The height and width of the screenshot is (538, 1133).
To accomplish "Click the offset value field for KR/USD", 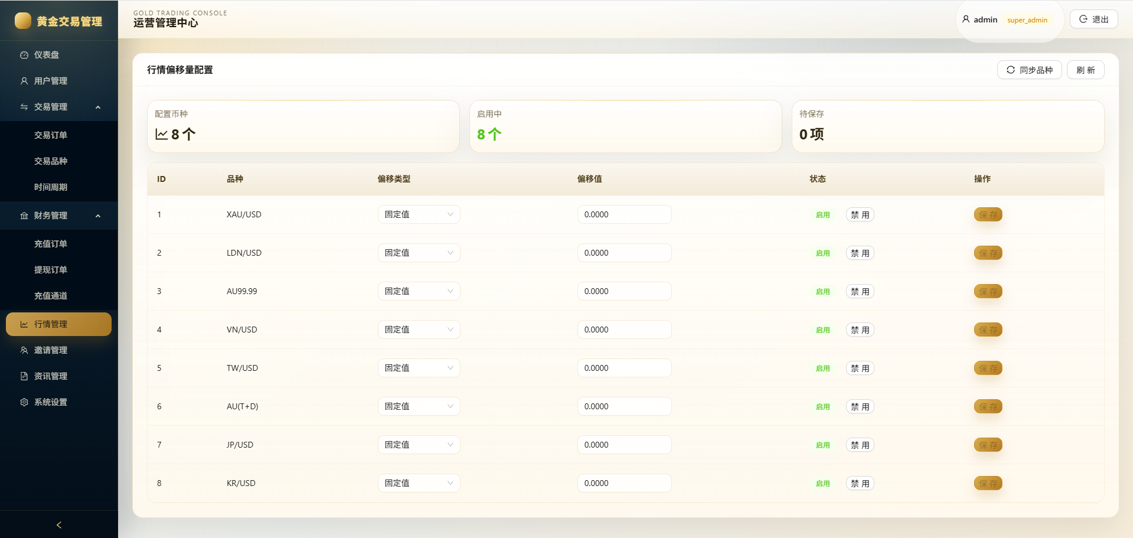I will pos(625,483).
